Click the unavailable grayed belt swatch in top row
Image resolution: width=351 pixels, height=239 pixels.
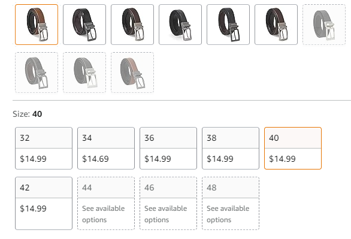click(x=324, y=25)
